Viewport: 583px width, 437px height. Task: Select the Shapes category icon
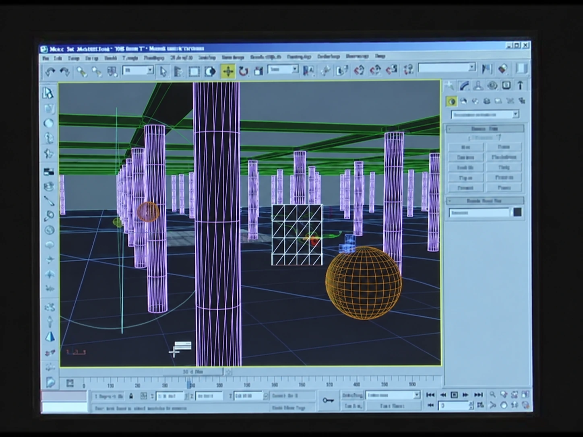[463, 101]
